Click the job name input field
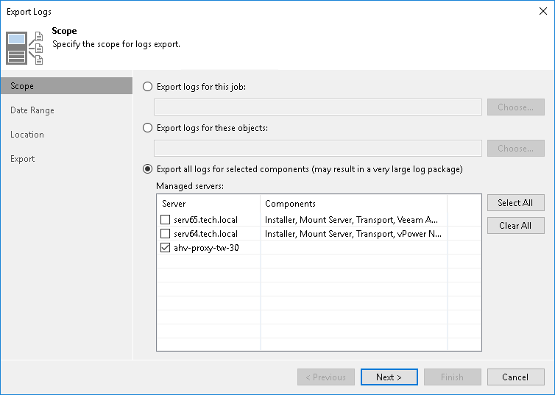The height and width of the screenshot is (395, 555). pos(318,107)
